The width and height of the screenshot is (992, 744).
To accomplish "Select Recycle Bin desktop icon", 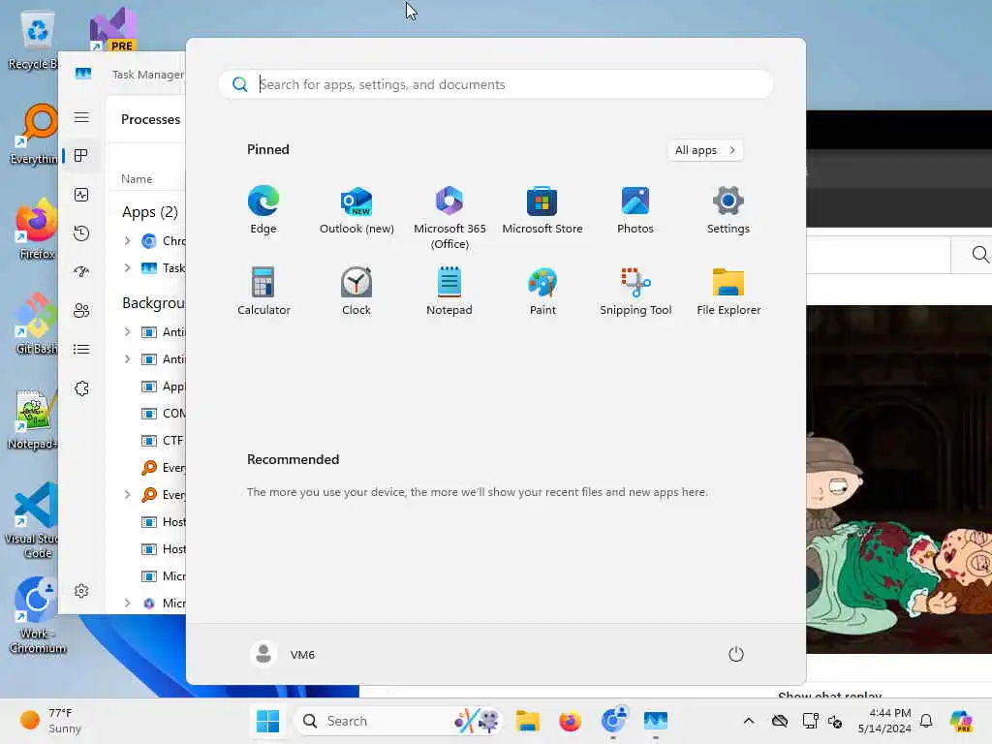I will coord(34,41).
